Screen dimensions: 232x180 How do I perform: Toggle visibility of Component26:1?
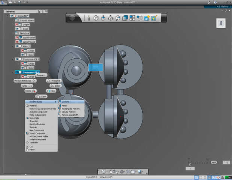[17, 59]
